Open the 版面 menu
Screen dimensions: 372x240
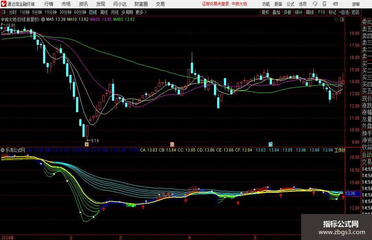pos(278,4)
